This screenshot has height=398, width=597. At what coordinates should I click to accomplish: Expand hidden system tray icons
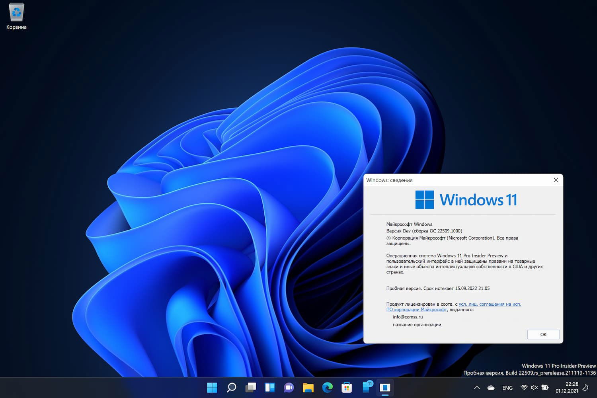(x=476, y=387)
